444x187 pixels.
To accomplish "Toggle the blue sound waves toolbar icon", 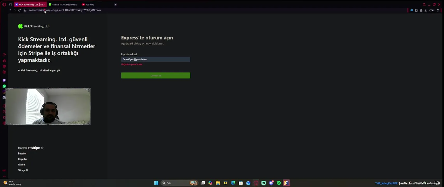I will coord(412,10).
